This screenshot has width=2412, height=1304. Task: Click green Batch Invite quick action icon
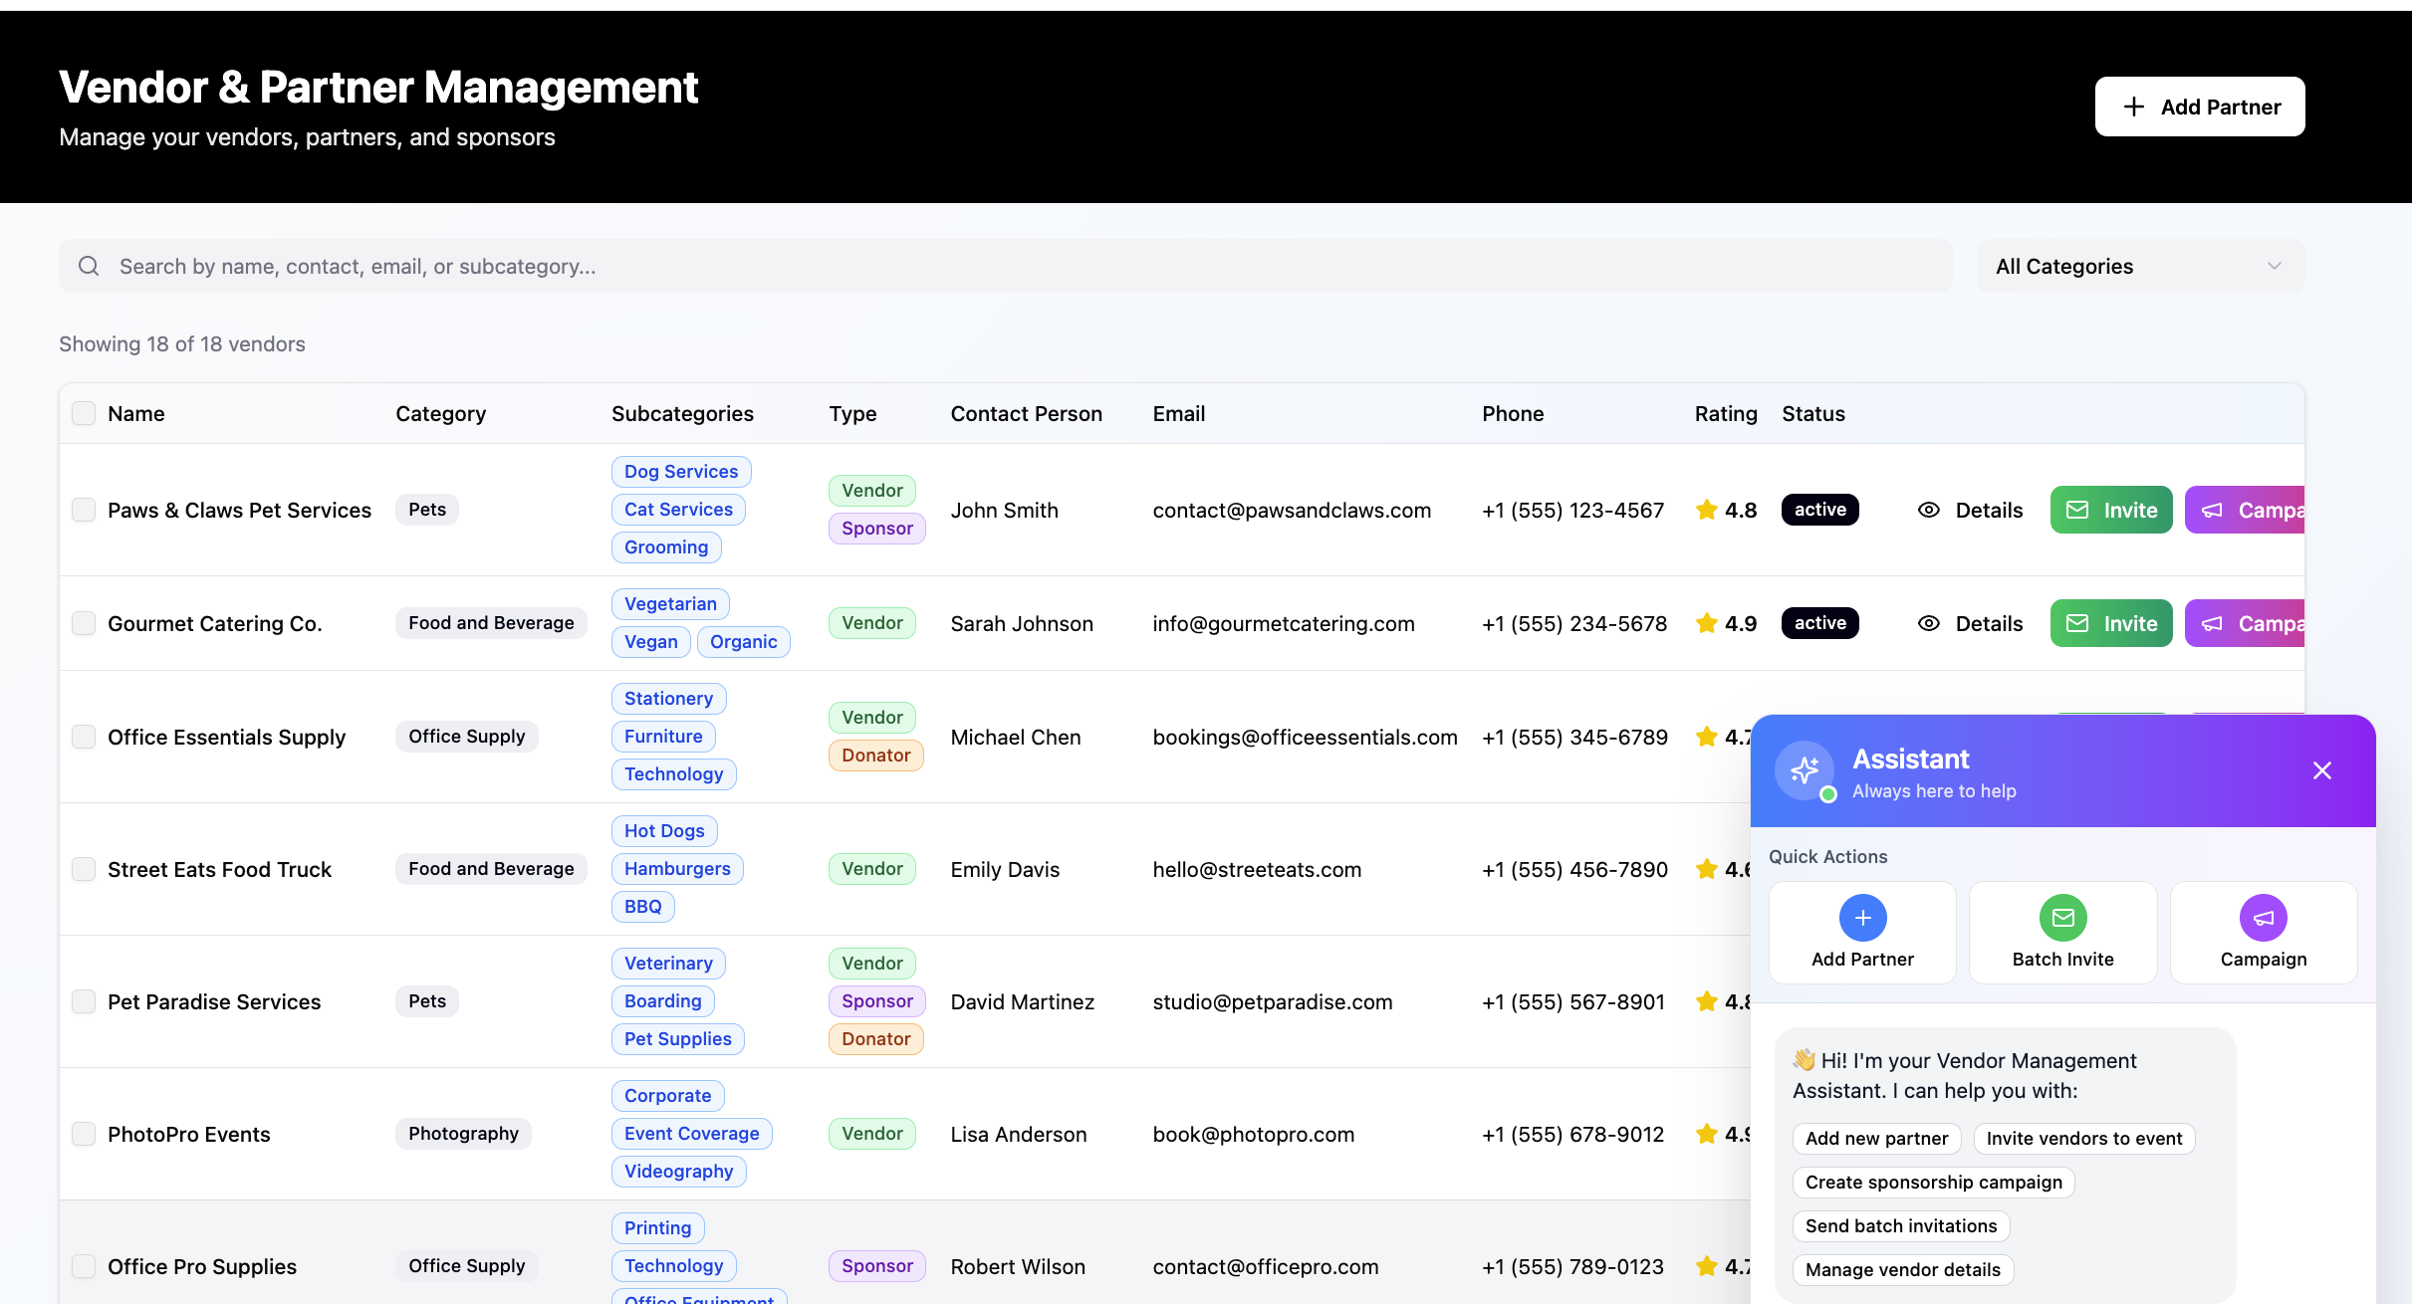(2062, 918)
